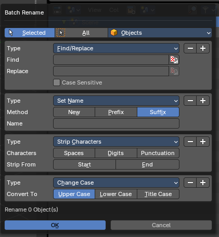This screenshot has height=237, width=219.
Task: Enable the Case Sensitive checkbox
Action: pyautogui.click(x=57, y=82)
